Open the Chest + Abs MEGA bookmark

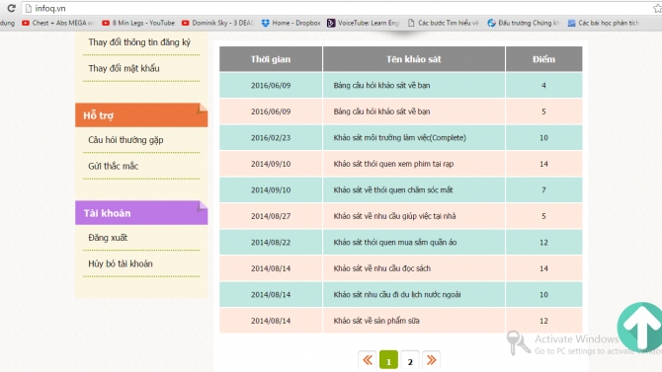tap(58, 23)
